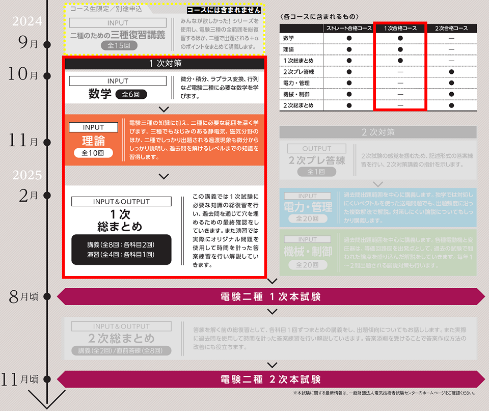Click the 数学 row dot under ストレート合格コース
Screen dimensions: 489x411
coord(349,38)
